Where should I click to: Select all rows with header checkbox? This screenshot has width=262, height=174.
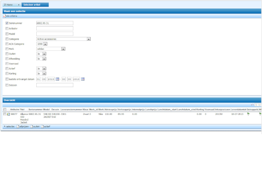pos(5,110)
